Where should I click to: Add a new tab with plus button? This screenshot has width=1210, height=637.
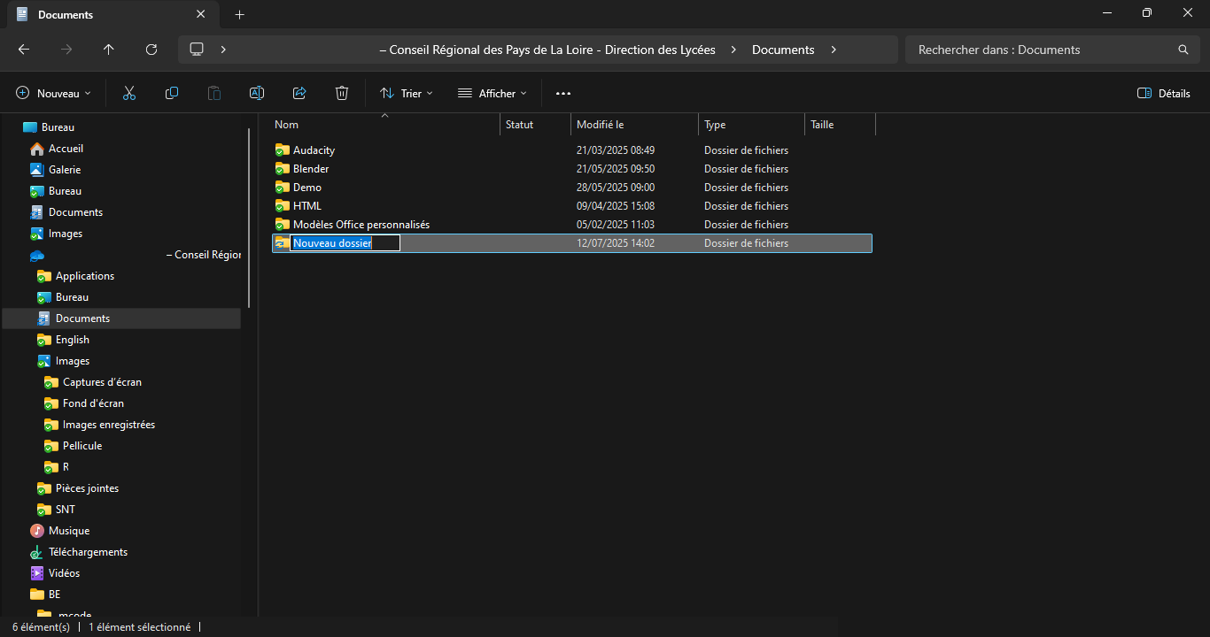[x=239, y=14]
